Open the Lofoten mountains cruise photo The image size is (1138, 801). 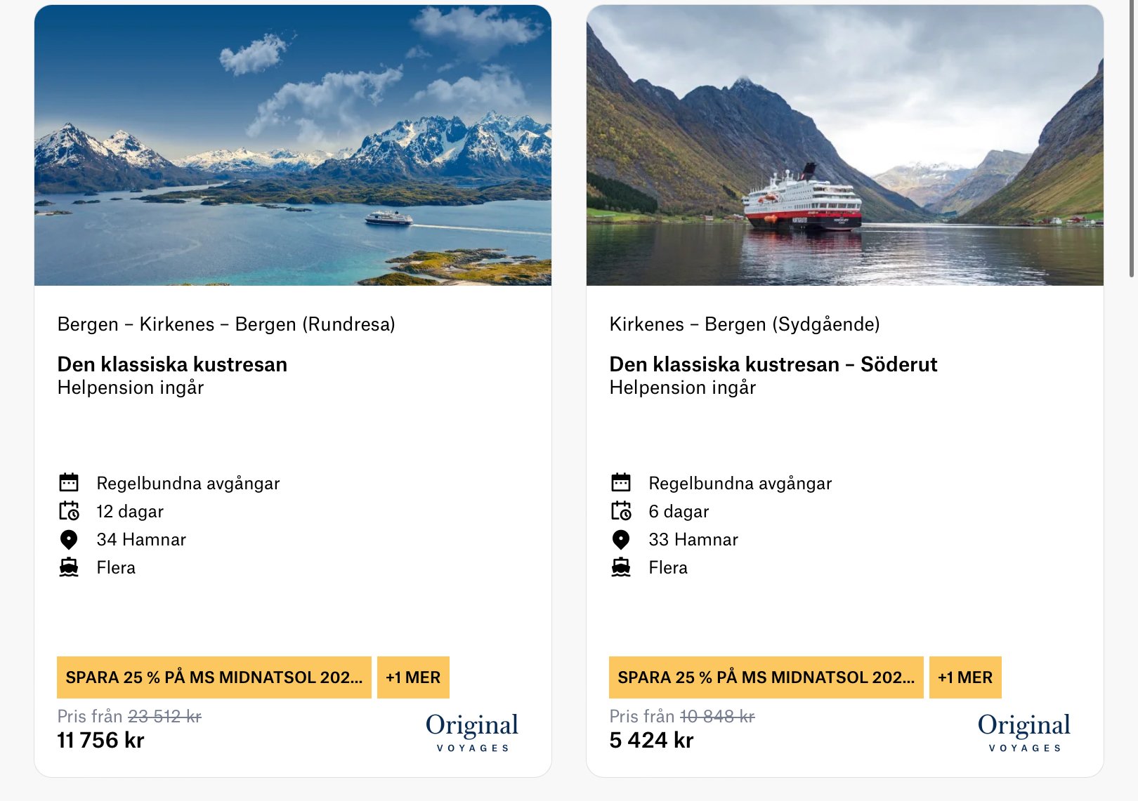pyautogui.click(x=293, y=145)
